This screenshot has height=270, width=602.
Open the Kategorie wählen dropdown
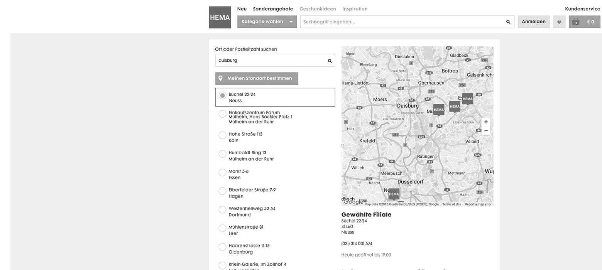coord(267,22)
